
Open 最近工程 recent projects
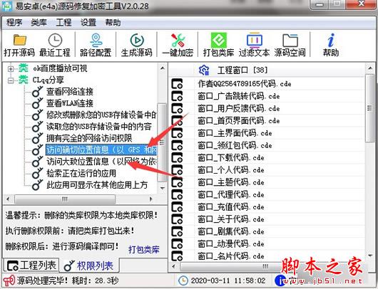coord(55,45)
